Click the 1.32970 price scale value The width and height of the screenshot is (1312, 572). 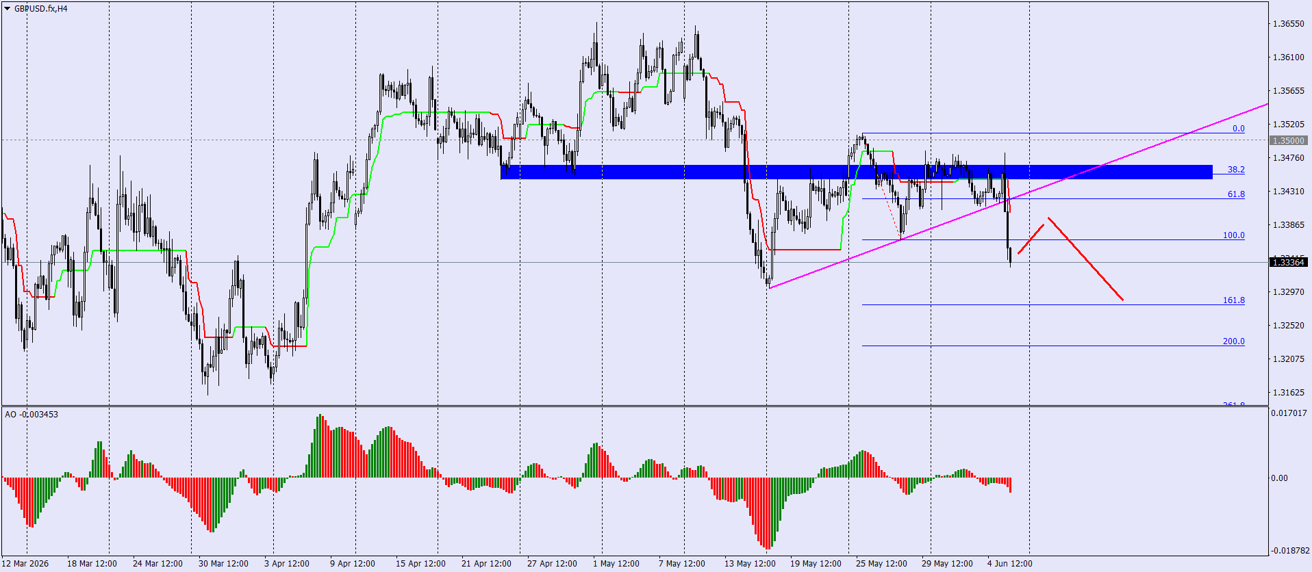tap(1289, 292)
